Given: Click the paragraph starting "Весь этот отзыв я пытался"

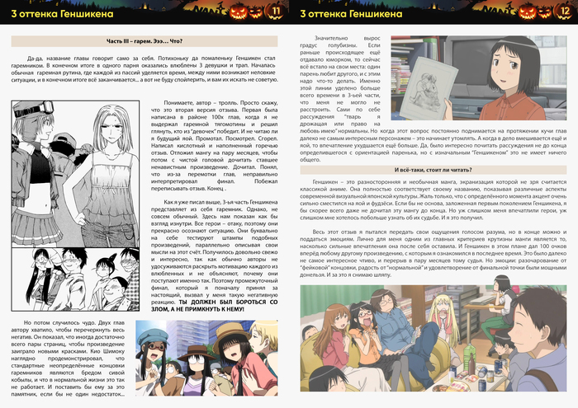Looking at the screenshot, I should click(433, 254).
